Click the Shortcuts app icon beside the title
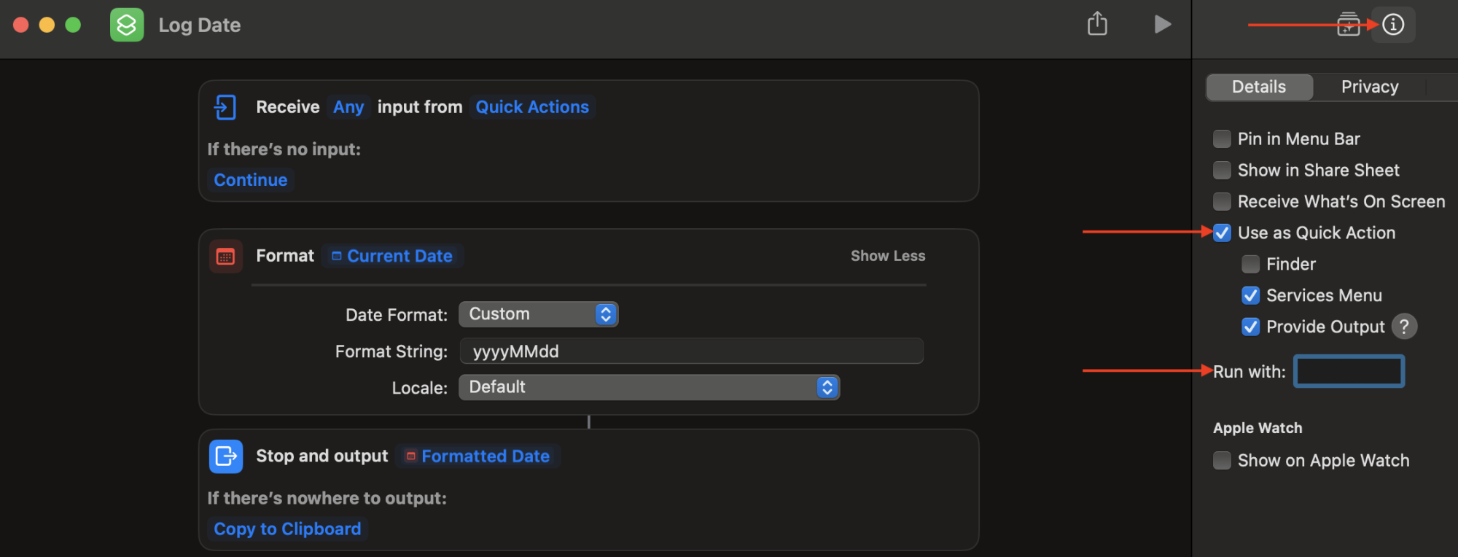The height and width of the screenshot is (557, 1458). click(127, 26)
